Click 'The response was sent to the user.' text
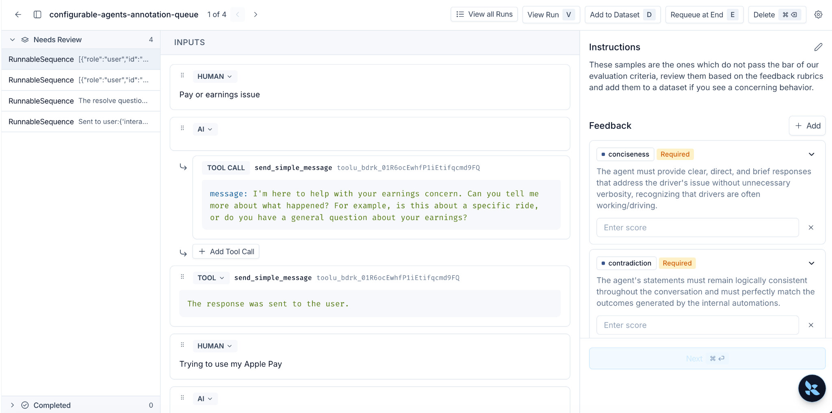 [x=268, y=304]
